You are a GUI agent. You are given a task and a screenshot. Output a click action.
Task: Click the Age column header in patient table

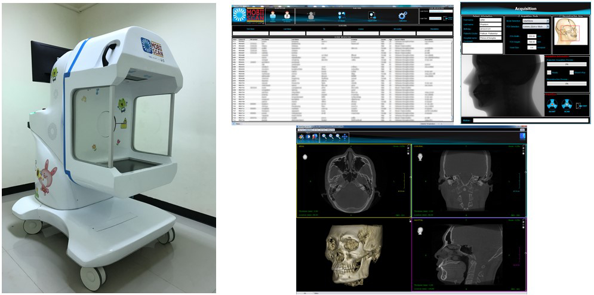click(x=390, y=39)
